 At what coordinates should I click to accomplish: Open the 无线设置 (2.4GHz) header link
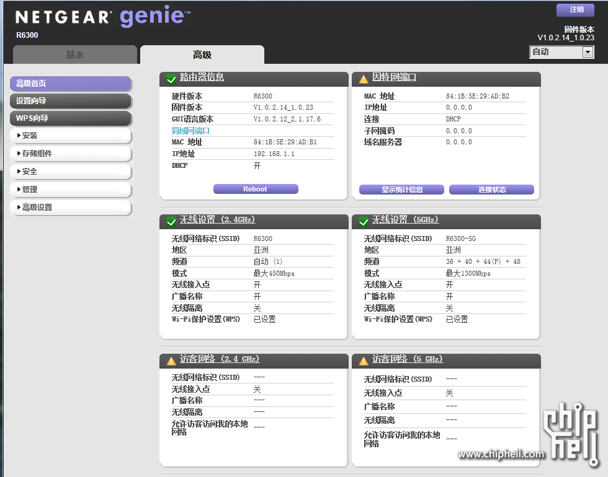tap(217, 219)
